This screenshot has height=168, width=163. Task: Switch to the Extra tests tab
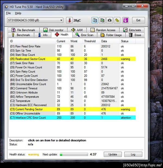132,30
